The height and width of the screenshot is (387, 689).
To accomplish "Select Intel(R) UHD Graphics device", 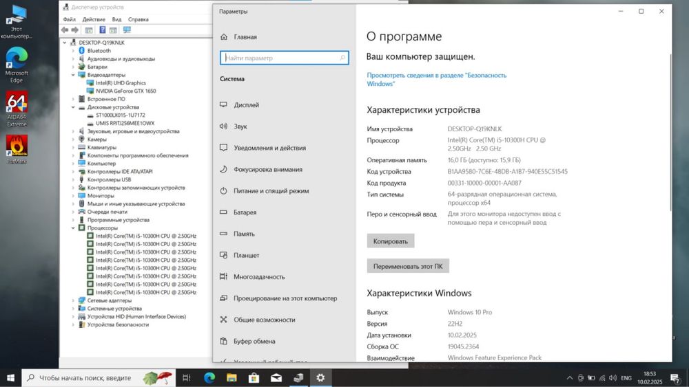I will point(121,83).
